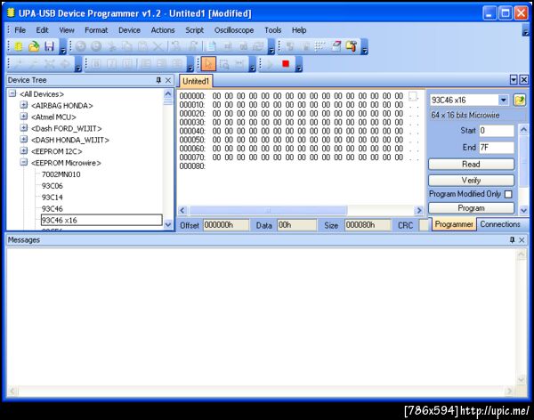
Task: Click the Size value field
Action: pyautogui.click(x=368, y=225)
